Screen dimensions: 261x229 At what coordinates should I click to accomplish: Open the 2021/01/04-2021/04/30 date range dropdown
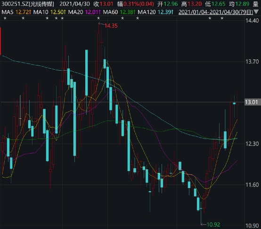point(216,12)
